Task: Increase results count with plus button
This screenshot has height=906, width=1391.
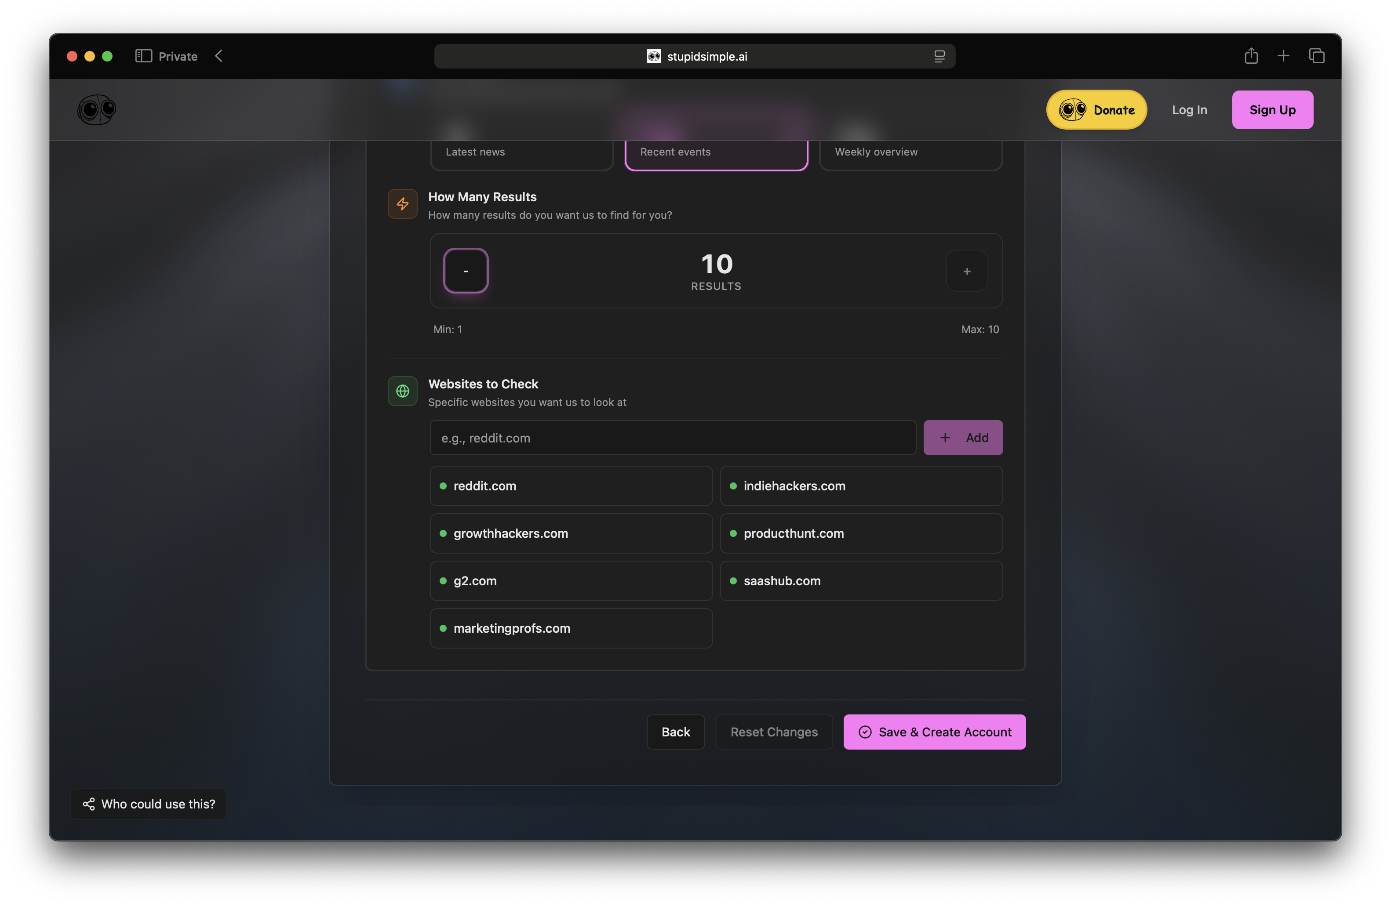Action: (967, 271)
